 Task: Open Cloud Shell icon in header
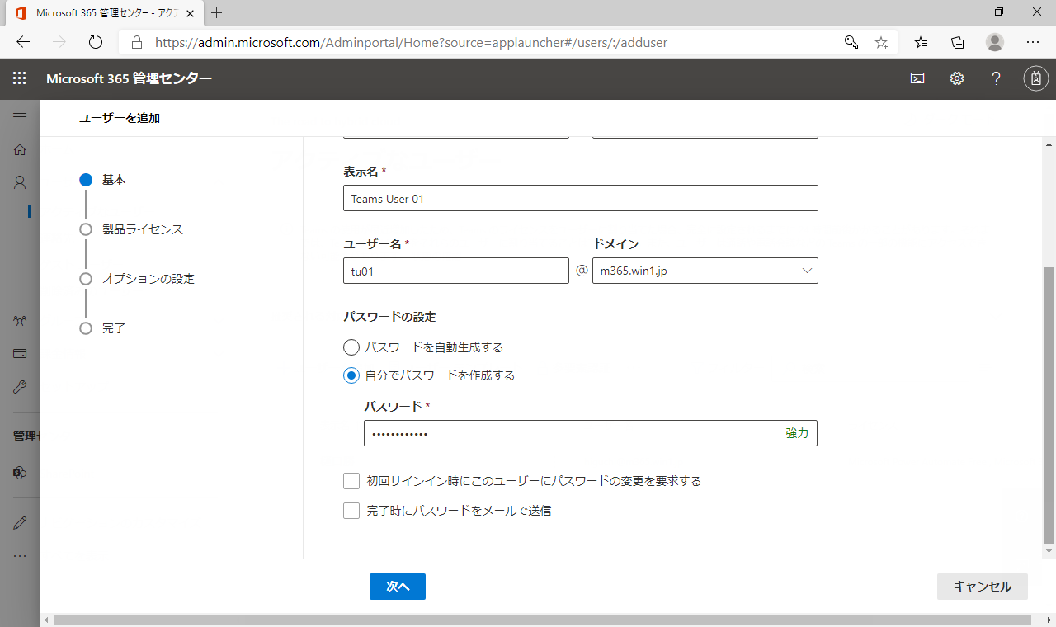point(917,78)
